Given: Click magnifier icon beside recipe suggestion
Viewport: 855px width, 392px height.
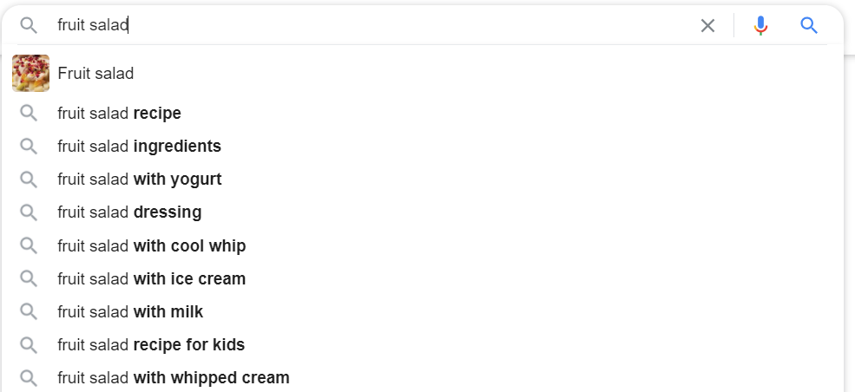Looking at the screenshot, I should click(29, 114).
